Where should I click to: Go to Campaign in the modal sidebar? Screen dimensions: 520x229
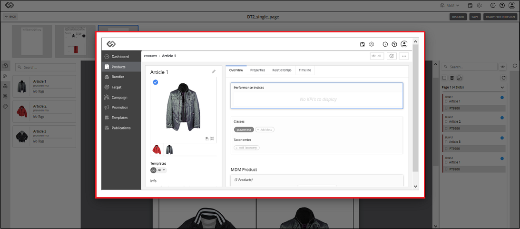121,97
